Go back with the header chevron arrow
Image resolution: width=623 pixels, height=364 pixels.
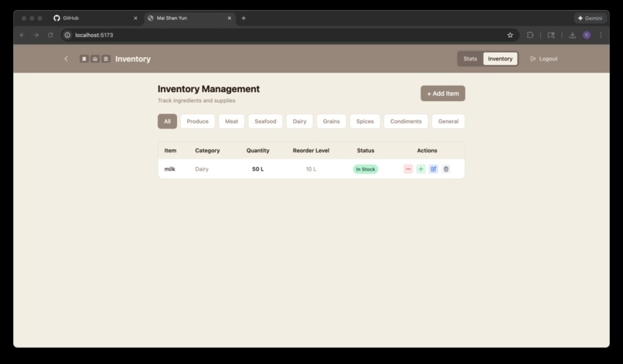tap(66, 59)
